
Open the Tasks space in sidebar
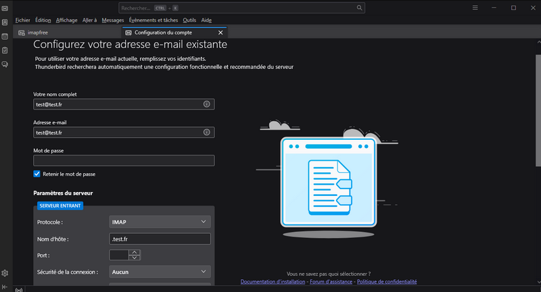click(5, 50)
